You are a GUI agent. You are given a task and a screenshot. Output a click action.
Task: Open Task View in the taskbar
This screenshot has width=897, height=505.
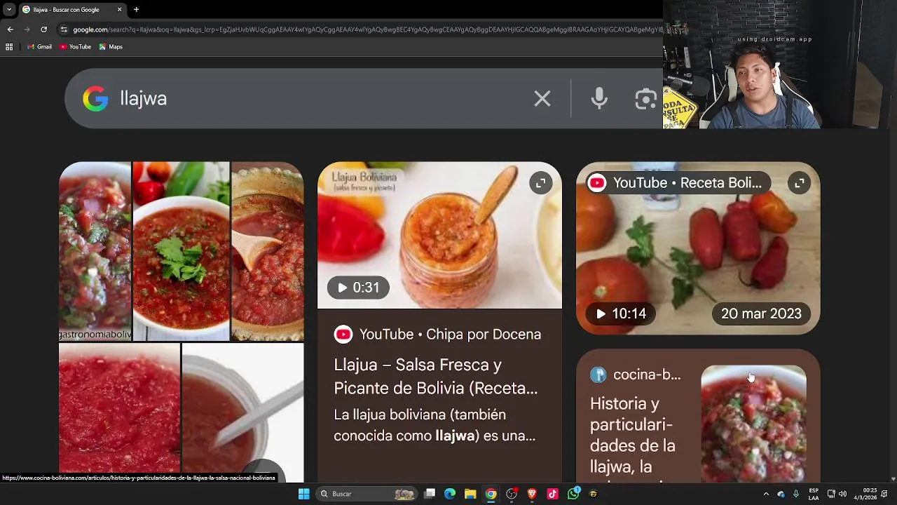coord(430,494)
